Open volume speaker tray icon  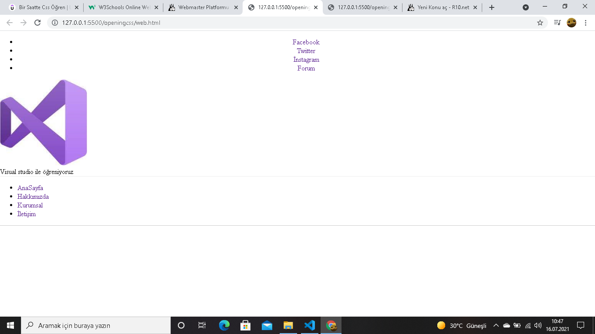pyautogui.click(x=538, y=325)
